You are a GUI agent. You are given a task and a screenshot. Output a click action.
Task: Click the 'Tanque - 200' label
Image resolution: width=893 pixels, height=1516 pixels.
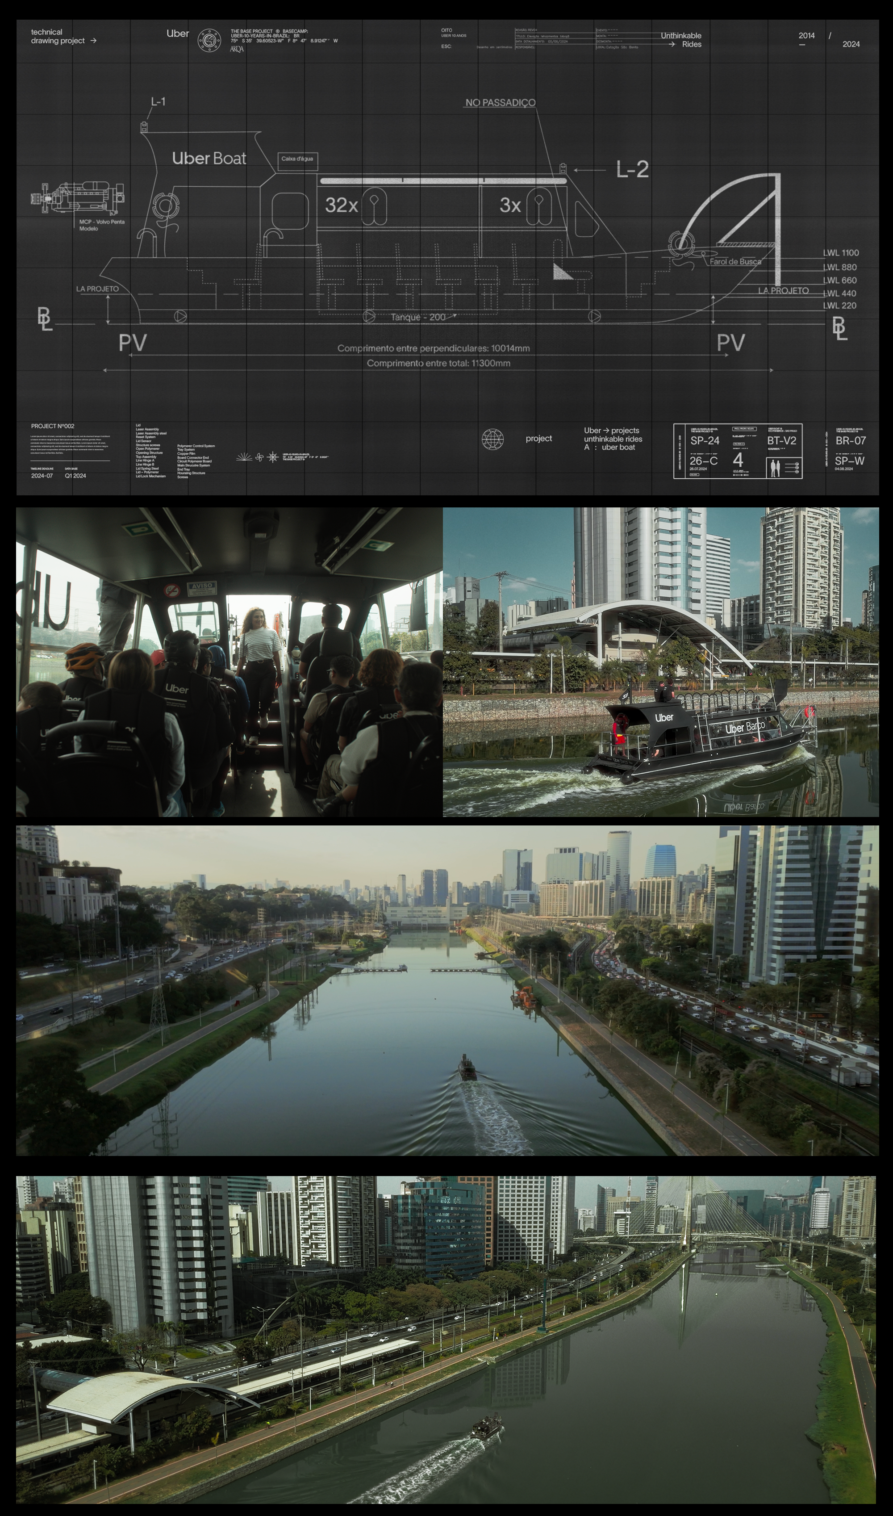click(x=418, y=317)
